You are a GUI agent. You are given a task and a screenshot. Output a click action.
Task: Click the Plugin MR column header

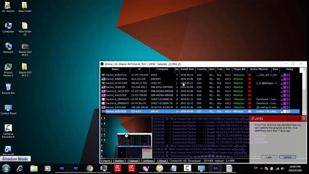coord(239,69)
